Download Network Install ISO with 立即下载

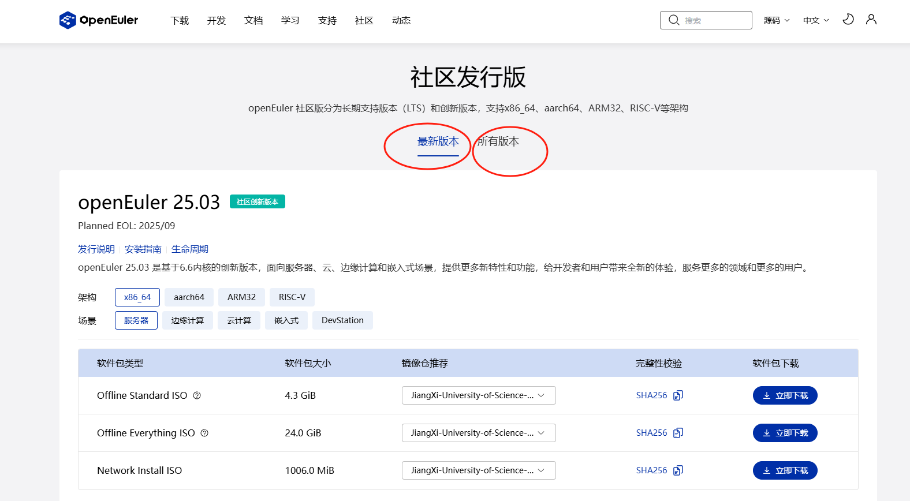pos(785,470)
